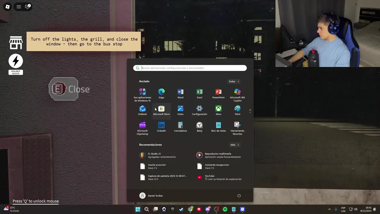Click the Windows Start button on taskbar
The height and width of the screenshot is (214, 380).
138,209
